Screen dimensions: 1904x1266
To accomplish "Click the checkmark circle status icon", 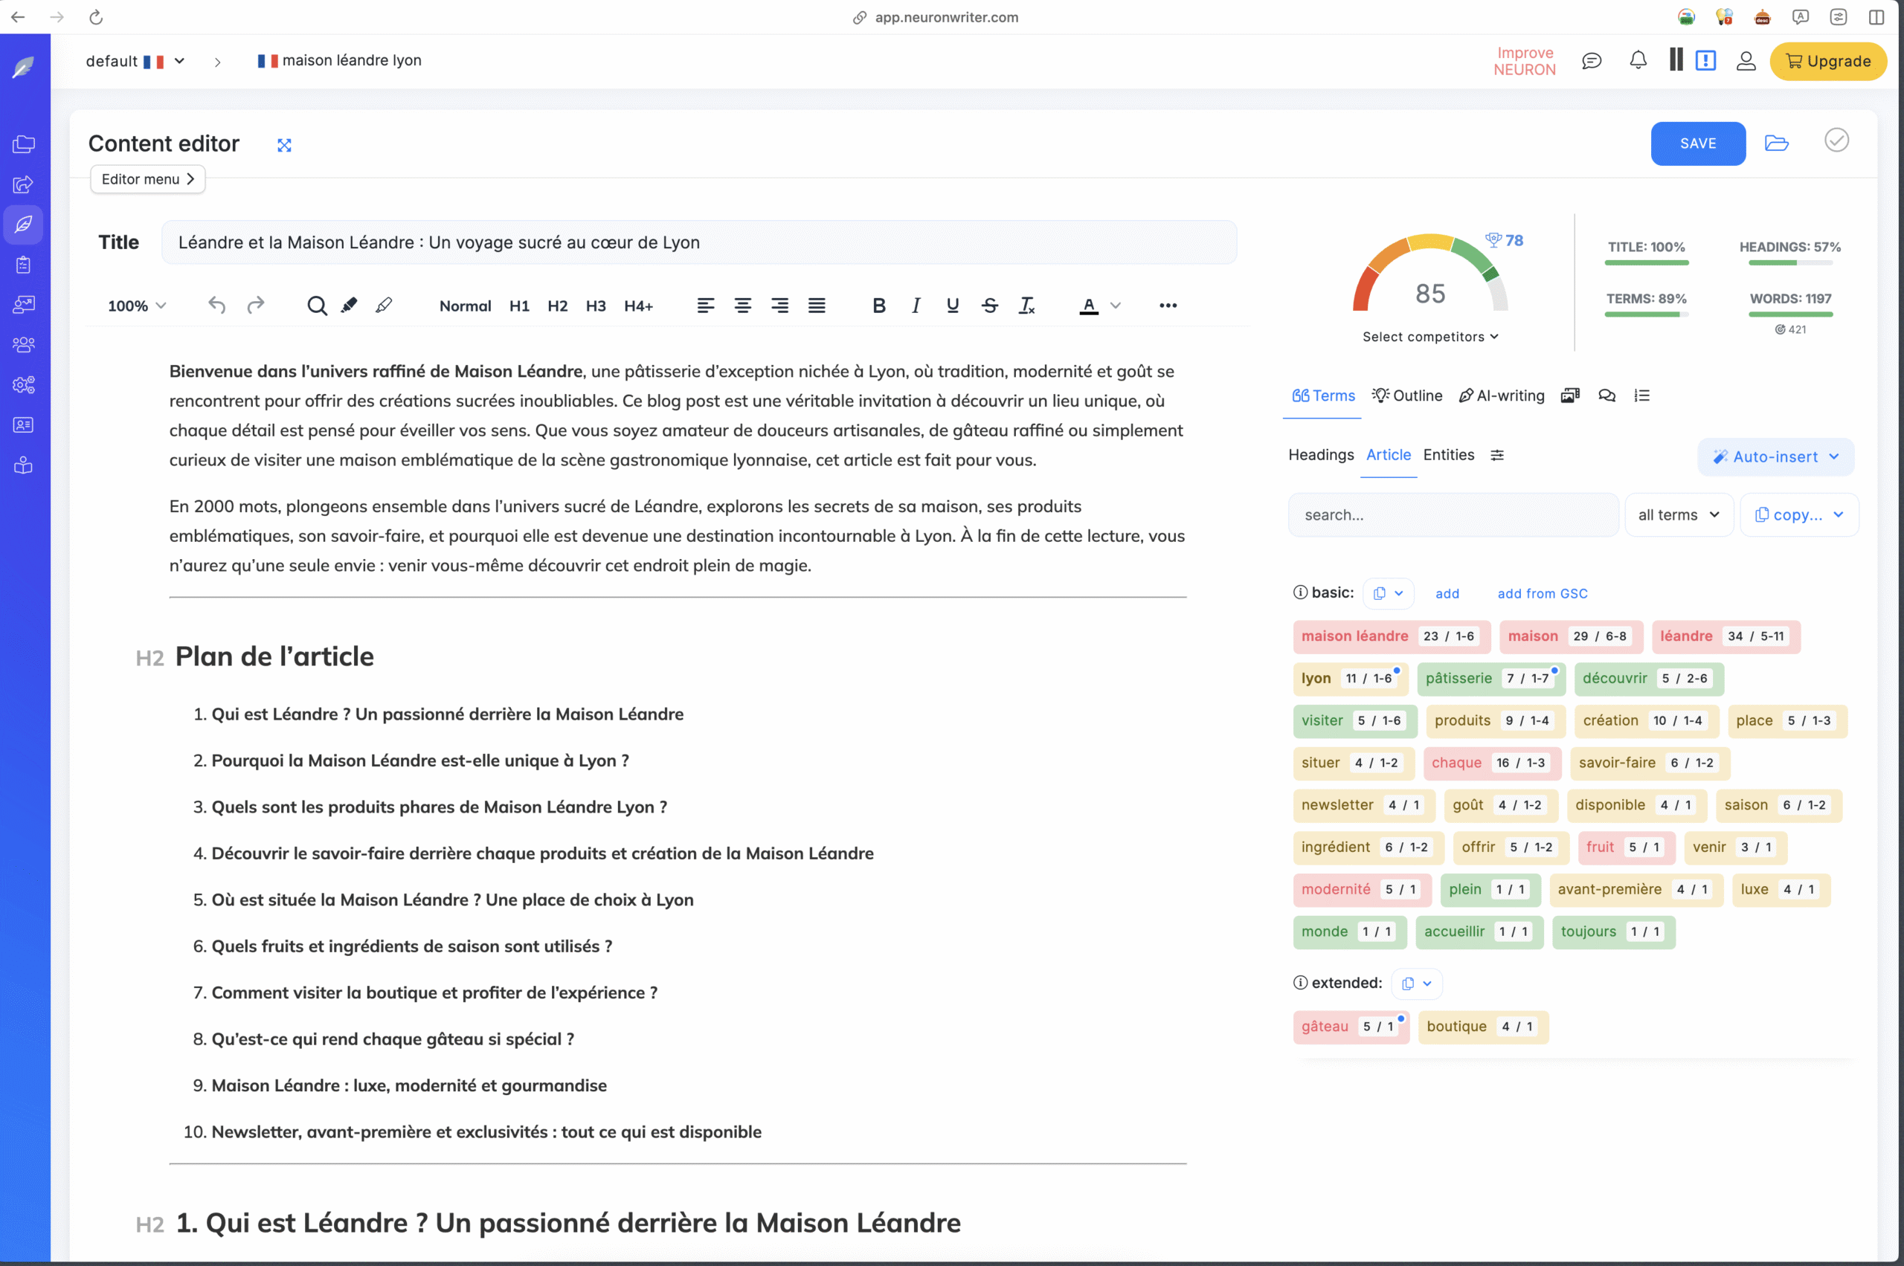I will [x=1836, y=141].
